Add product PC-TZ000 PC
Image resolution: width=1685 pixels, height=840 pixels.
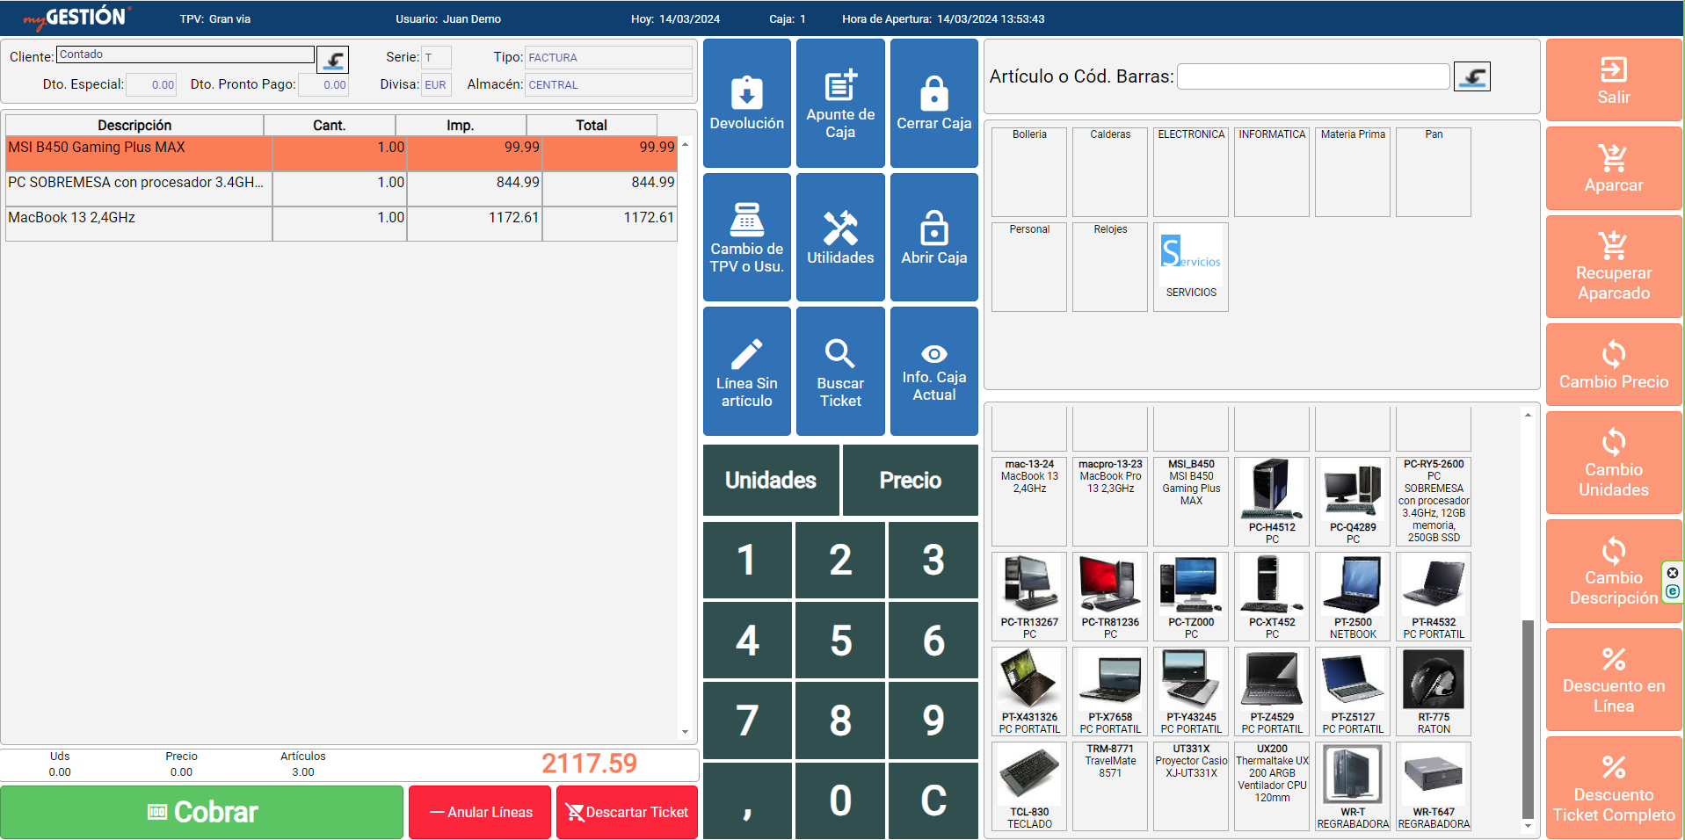click(1191, 597)
